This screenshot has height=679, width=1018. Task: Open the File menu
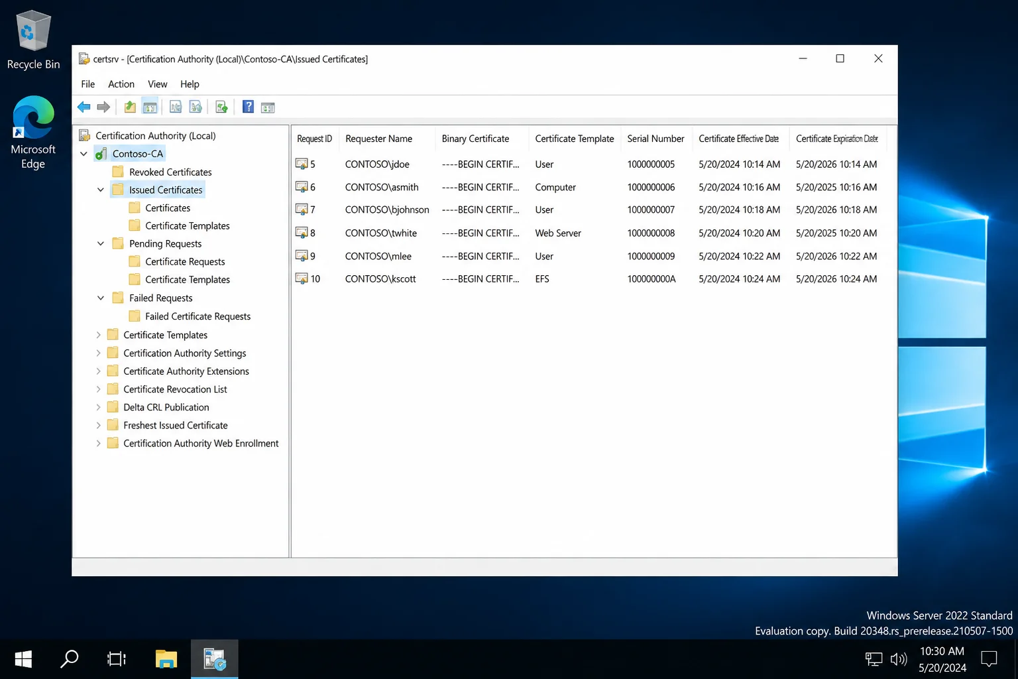click(x=87, y=84)
